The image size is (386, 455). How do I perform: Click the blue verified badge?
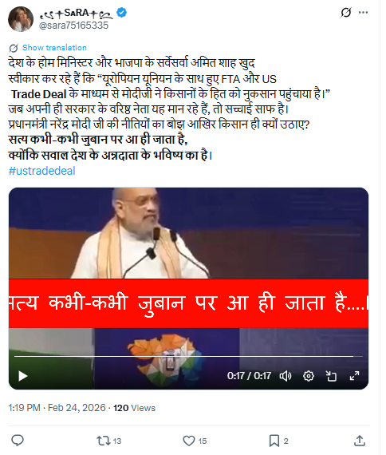[x=121, y=13]
